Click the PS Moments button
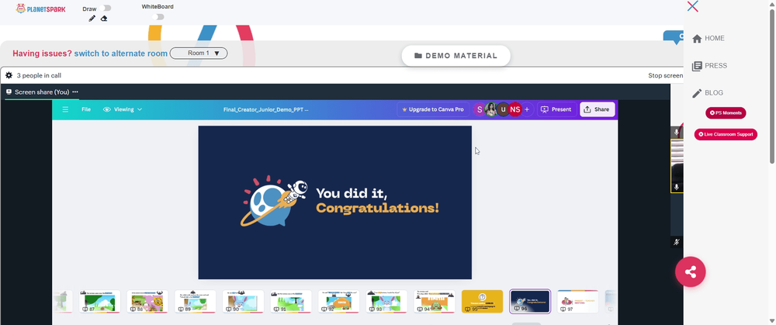The width and height of the screenshot is (776, 325). [x=726, y=112]
